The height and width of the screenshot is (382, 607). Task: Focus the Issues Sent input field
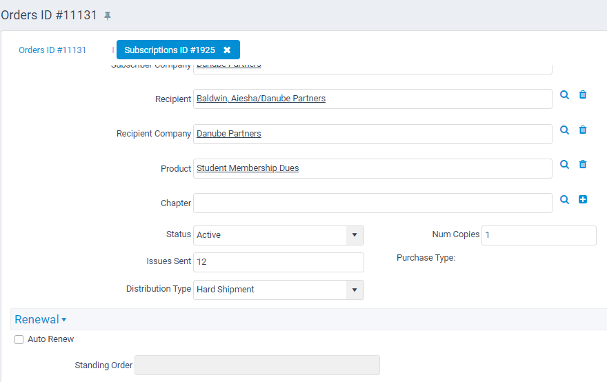[x=278, y=262]
